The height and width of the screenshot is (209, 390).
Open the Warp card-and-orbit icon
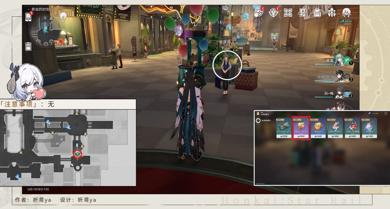tap(303, 12)
